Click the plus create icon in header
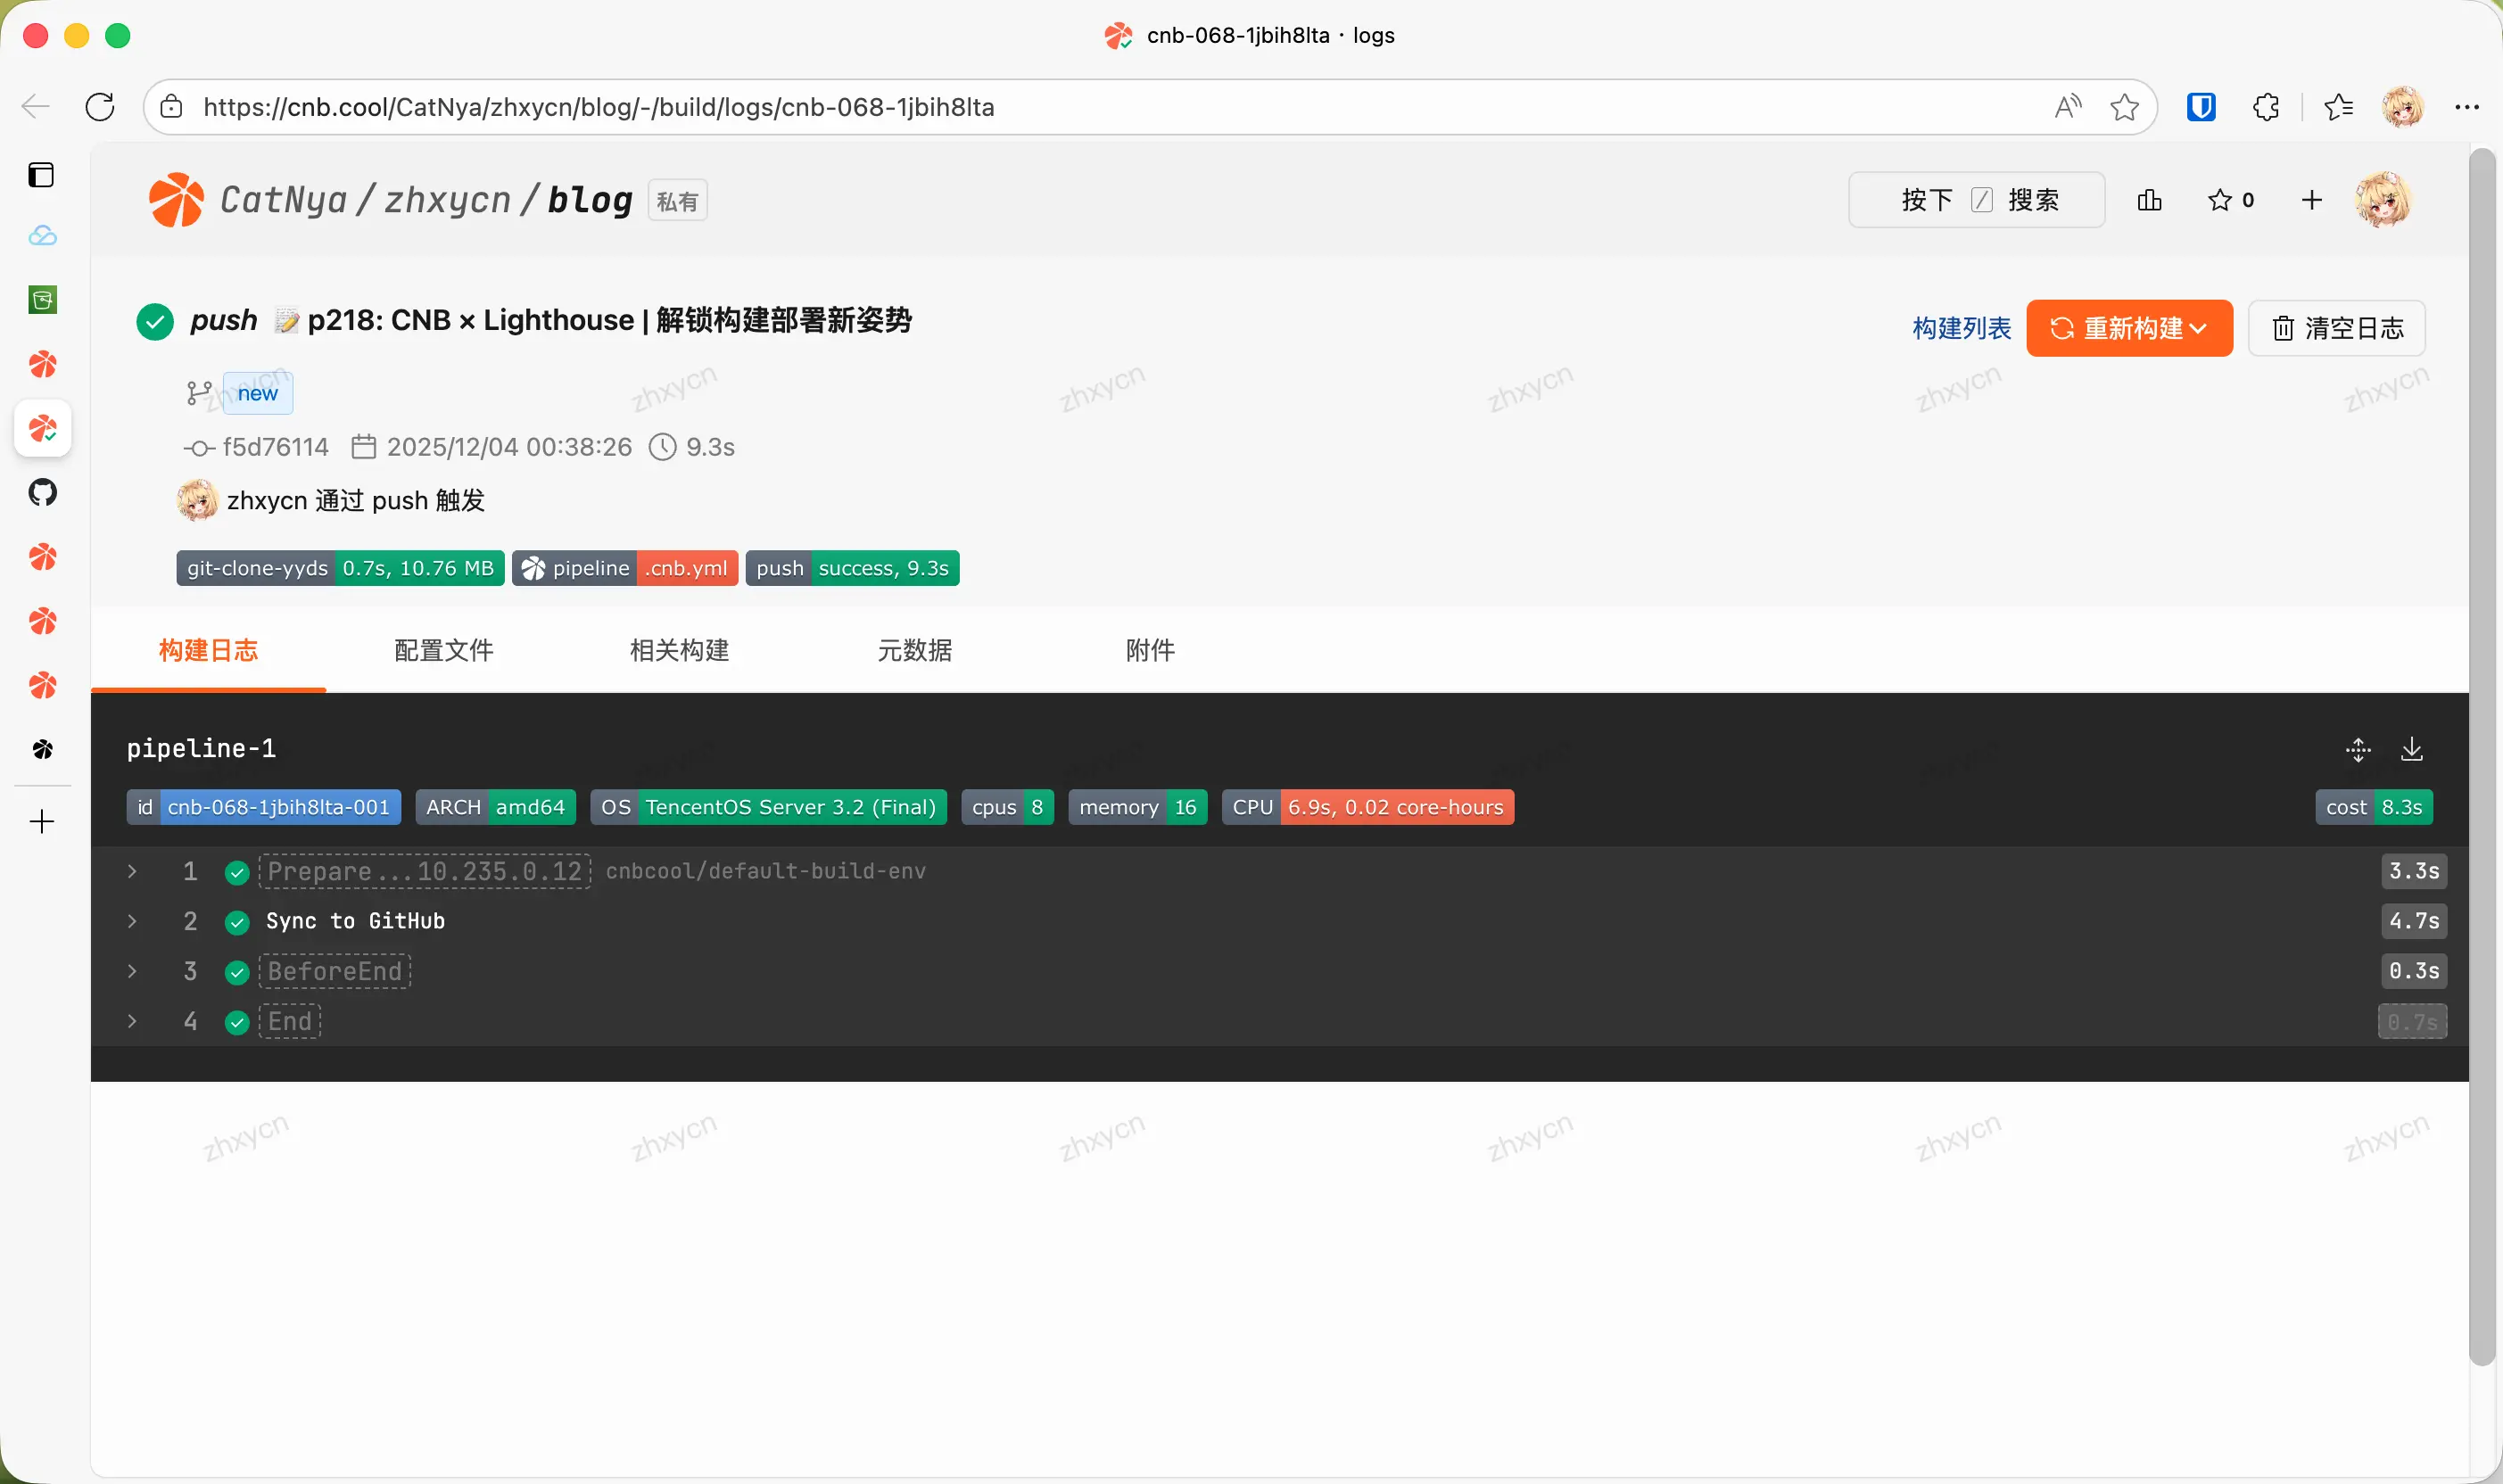Image resolution: width=2503 pixels, height=1484 pixels. coord(2311,200)
